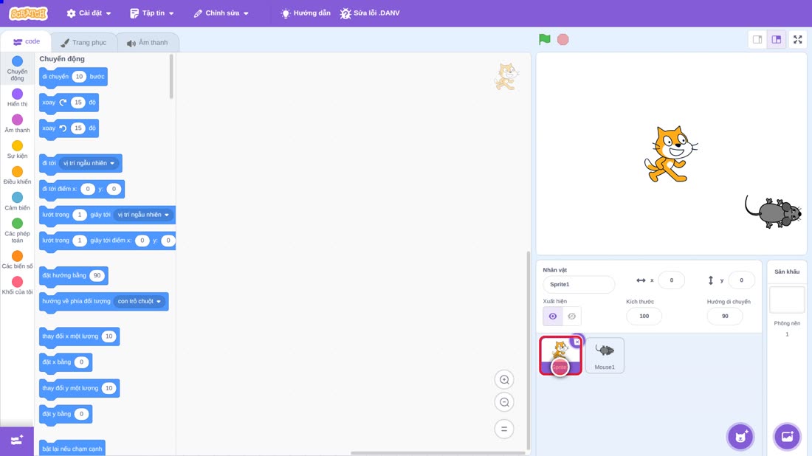Expand 'vị trí ngẫu nhiên' dropdown in đi tới block
The width and height of the screenshot is (812, 456).
pos(89,163)
